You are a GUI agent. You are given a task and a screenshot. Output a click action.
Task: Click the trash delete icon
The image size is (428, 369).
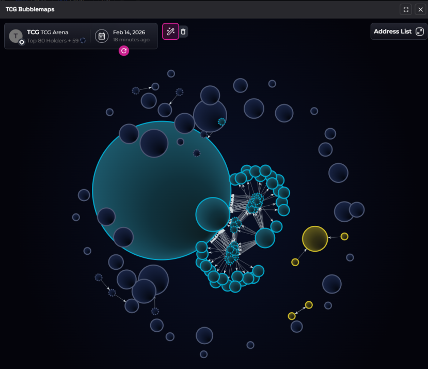point(183,32)
